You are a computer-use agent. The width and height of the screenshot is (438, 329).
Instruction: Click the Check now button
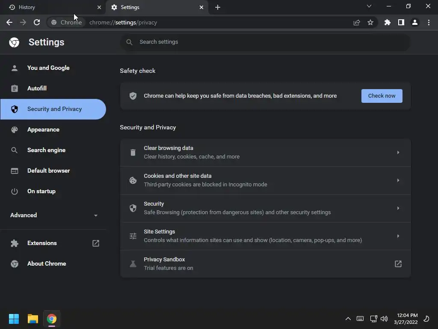pyautogui.click(x=382, y=96)
